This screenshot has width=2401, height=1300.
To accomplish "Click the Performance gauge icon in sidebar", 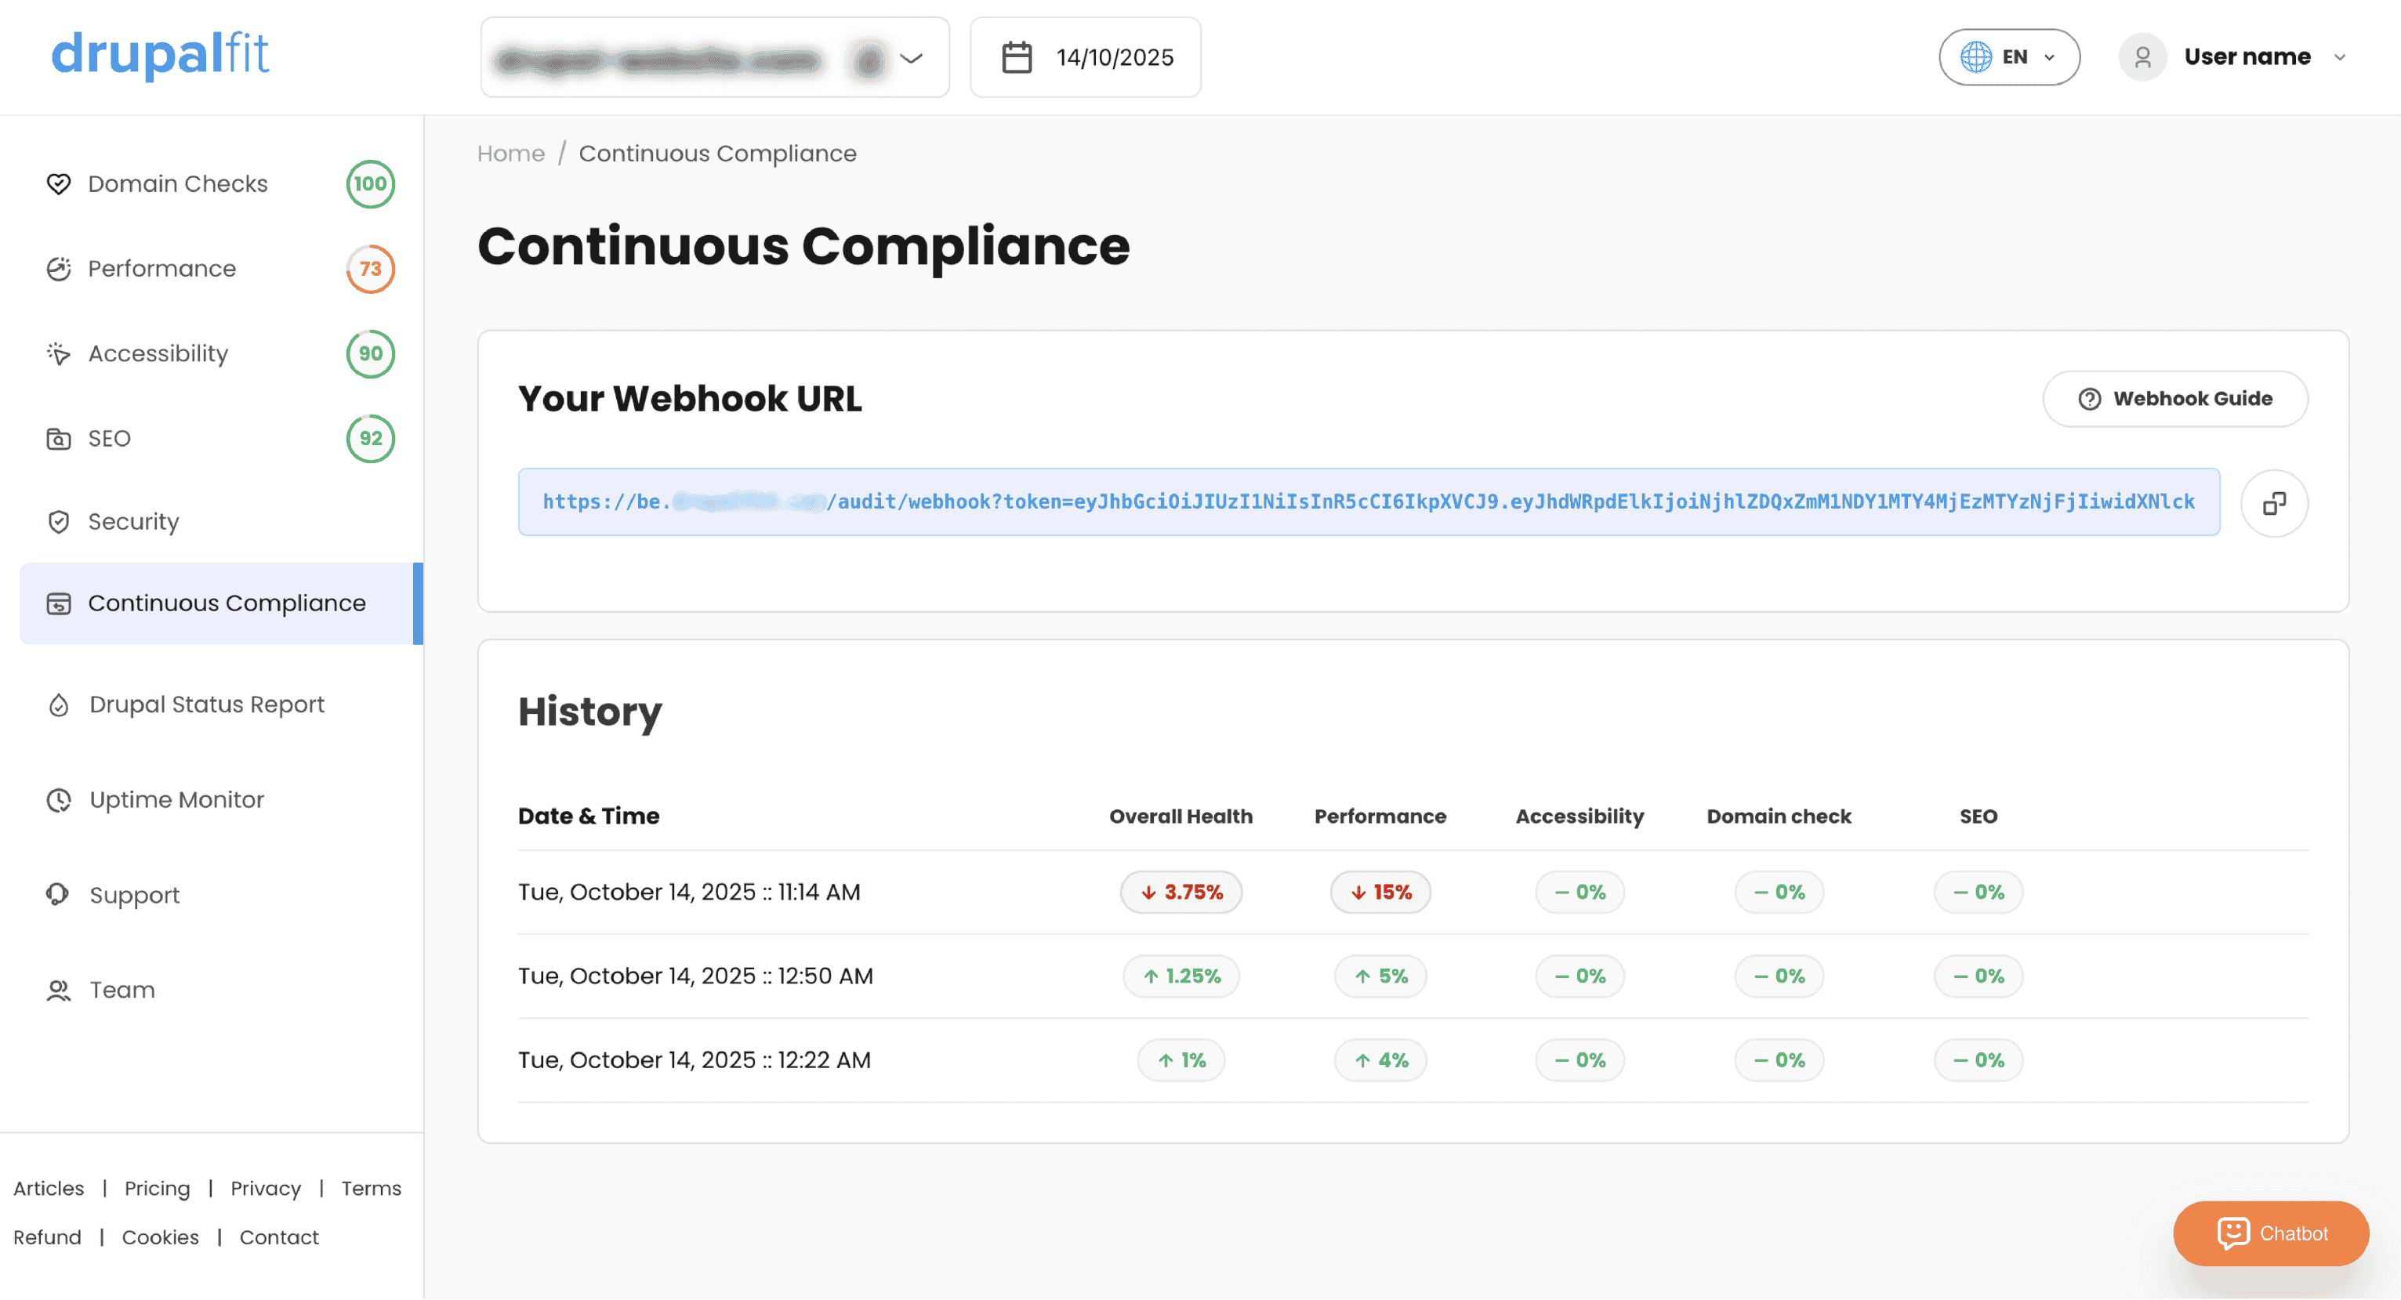I will [x=59, y=269].
